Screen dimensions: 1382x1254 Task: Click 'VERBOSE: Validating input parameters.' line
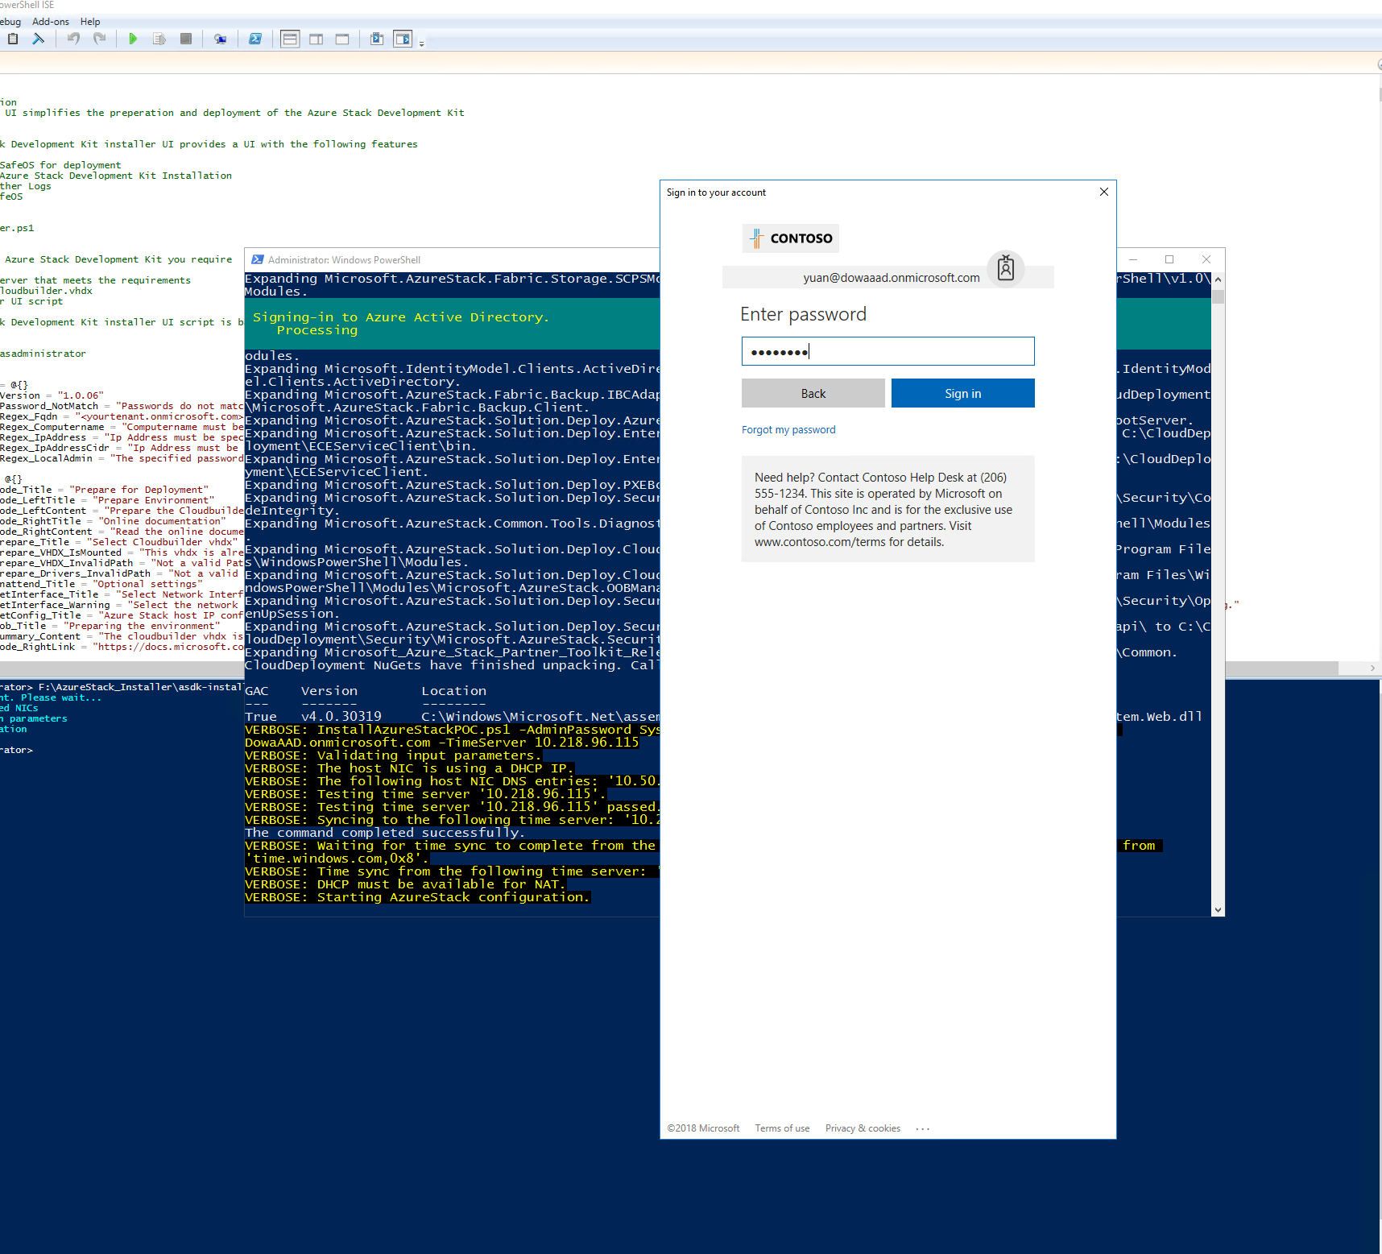tap(393, 755)
